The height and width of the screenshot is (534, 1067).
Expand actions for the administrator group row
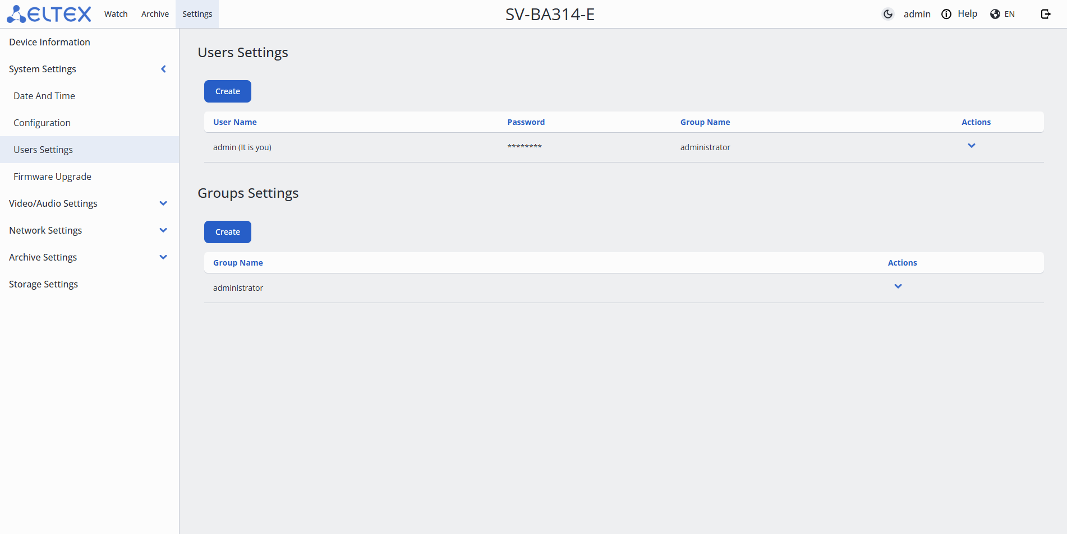click(x=898, y=286)
